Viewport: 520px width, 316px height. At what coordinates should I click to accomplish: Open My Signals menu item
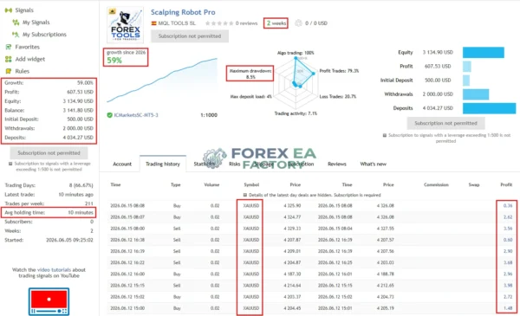coord(36,23)
